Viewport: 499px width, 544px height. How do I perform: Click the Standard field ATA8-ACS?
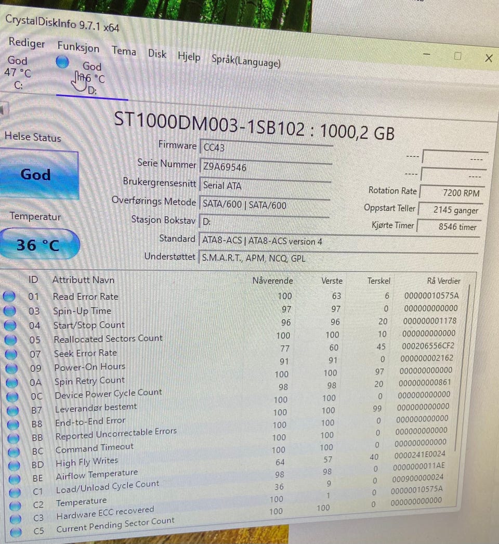point(339,241)
